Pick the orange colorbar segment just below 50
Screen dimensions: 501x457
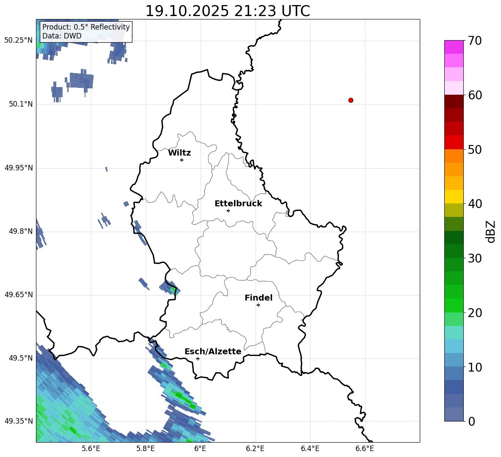point(454,156)
